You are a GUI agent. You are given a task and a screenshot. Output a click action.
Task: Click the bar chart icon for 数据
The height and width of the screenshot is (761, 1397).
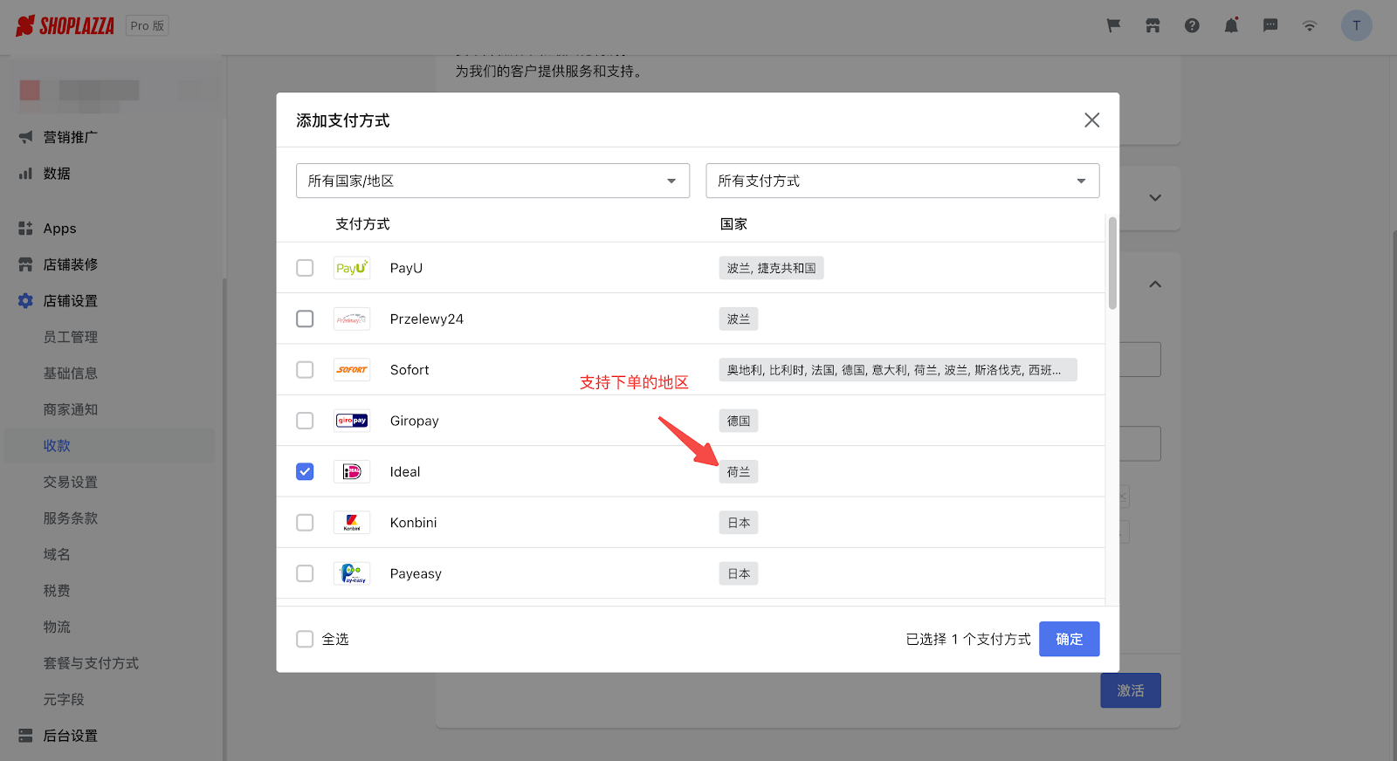pos(25,174)
